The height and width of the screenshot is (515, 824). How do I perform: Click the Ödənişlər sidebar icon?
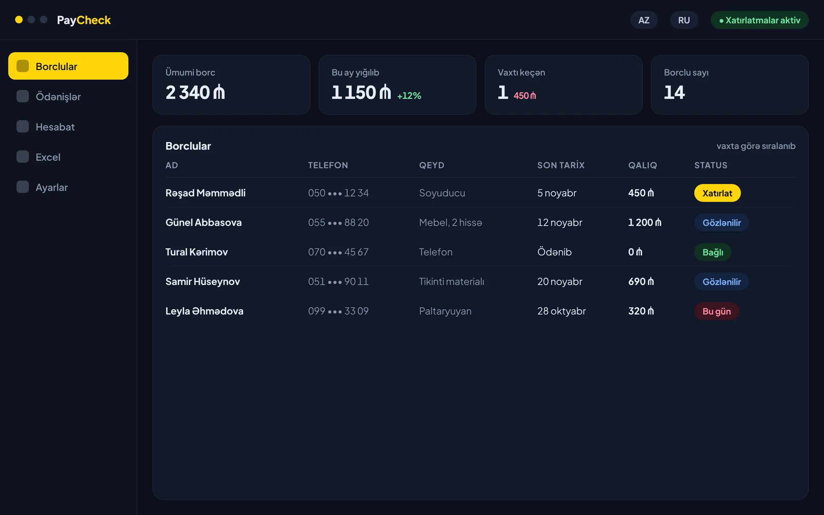point(23,96)
